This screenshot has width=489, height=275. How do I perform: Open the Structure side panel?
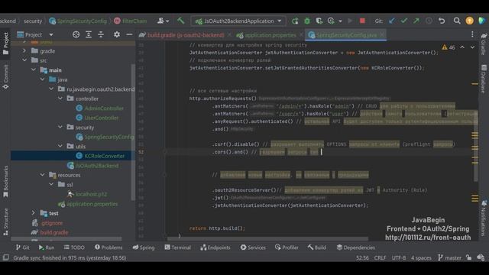5,222
